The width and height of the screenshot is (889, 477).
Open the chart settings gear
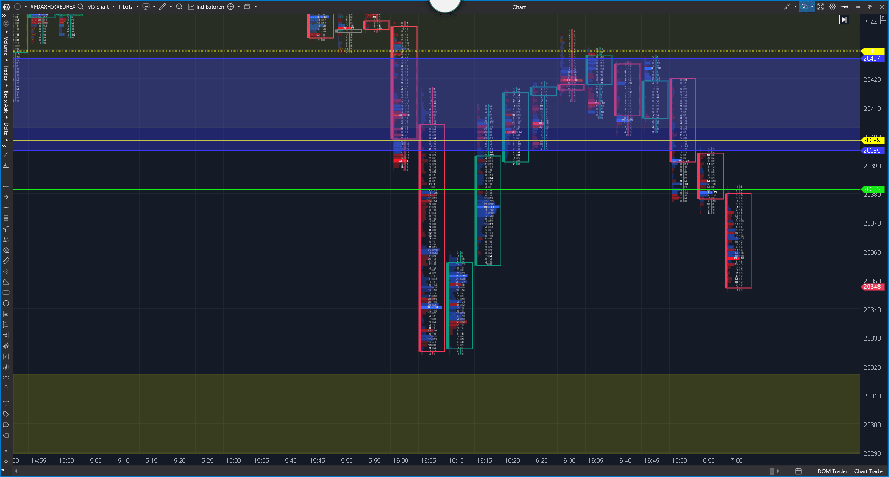832,6
